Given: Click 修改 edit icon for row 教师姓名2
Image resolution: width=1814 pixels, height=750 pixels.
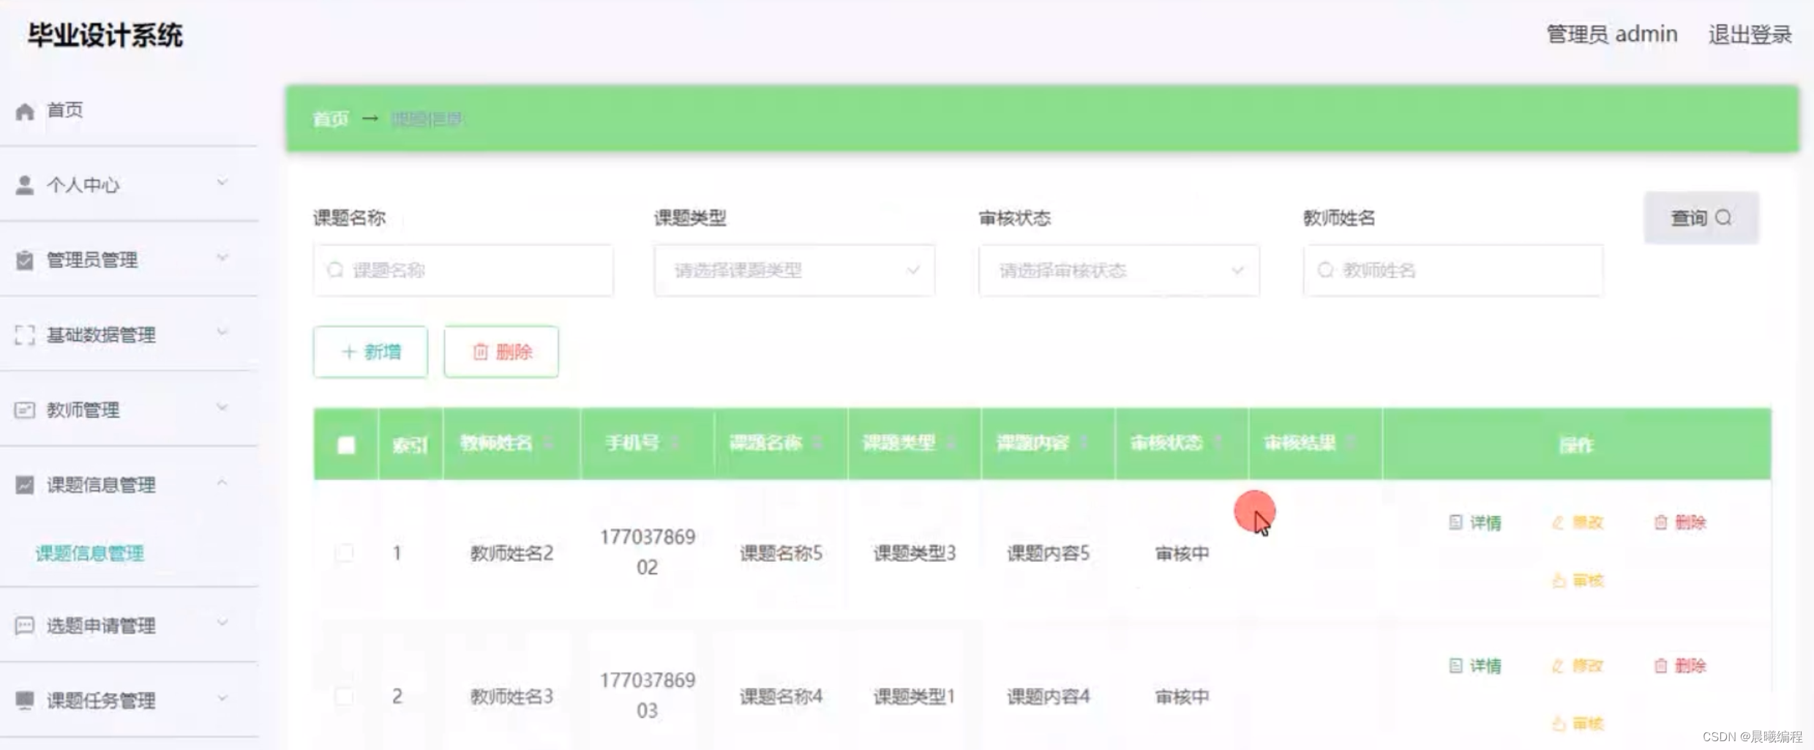Looking at the screenshot, I should coord(1558,522).
